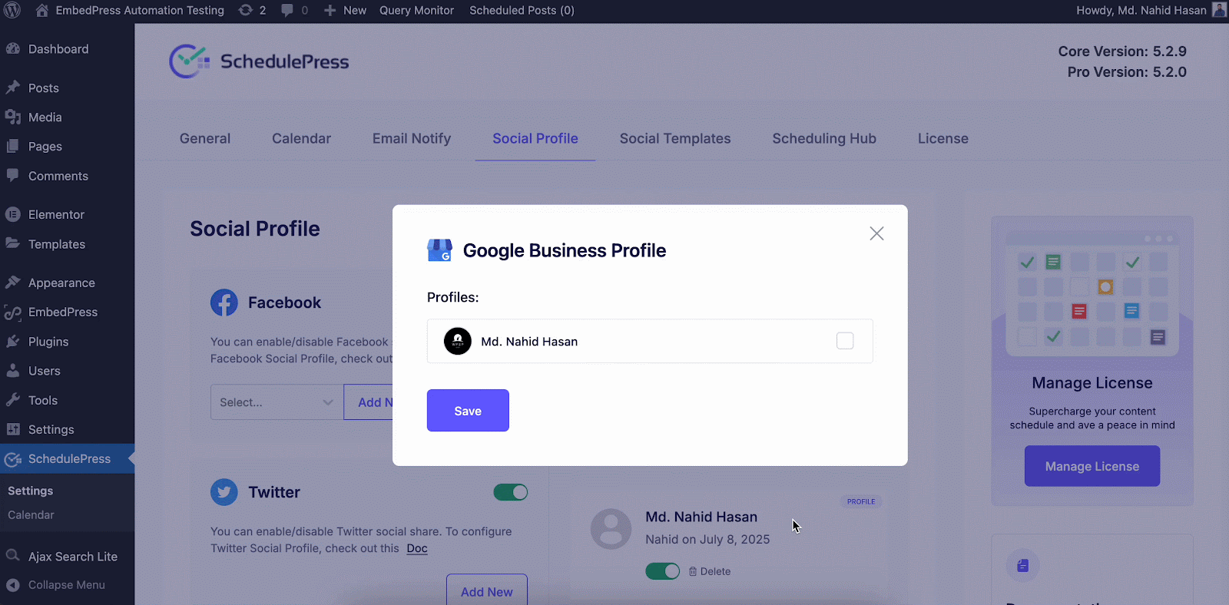1229x605 pixels.
Task: Click the Pages icon in sidebar
Action: tap(13, 146)
